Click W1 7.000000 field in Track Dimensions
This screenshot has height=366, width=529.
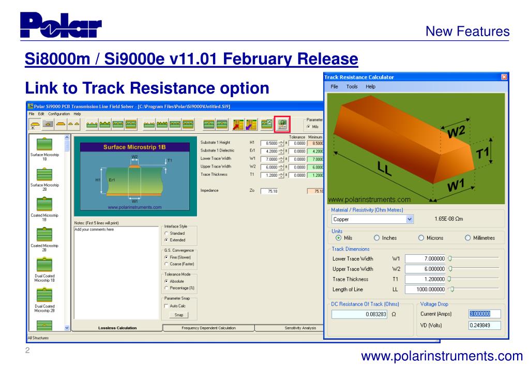coord(425,258)
